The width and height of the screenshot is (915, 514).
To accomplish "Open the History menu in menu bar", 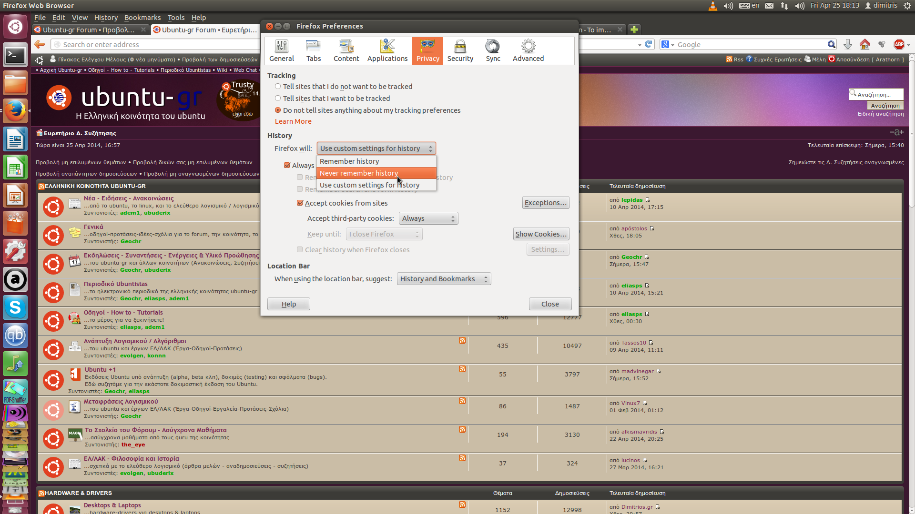I will coord(106,18).
